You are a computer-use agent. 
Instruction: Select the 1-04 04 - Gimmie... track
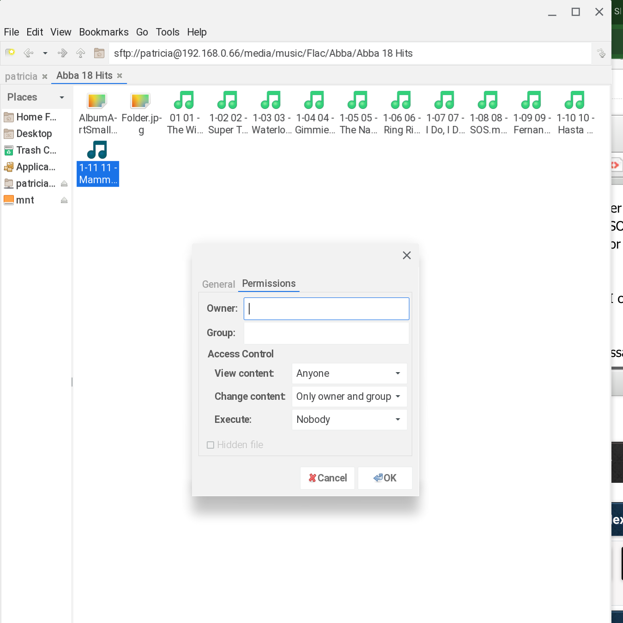point(315,113)
